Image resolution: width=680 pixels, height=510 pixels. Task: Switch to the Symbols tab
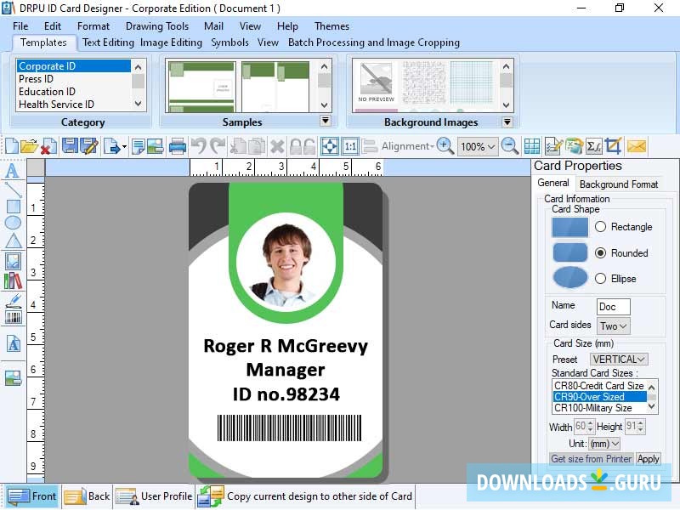coord(229,42)
